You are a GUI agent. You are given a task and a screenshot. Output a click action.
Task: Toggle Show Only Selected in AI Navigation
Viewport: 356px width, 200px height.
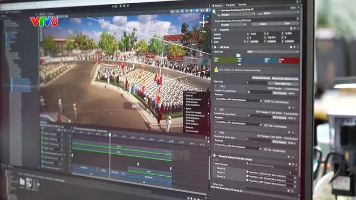click(208, 100)
